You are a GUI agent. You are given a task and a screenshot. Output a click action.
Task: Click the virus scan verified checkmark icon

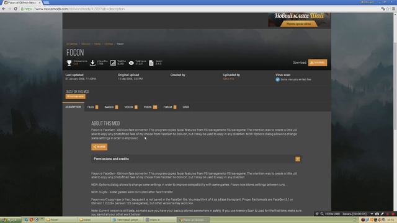click(x=277, y=79)
